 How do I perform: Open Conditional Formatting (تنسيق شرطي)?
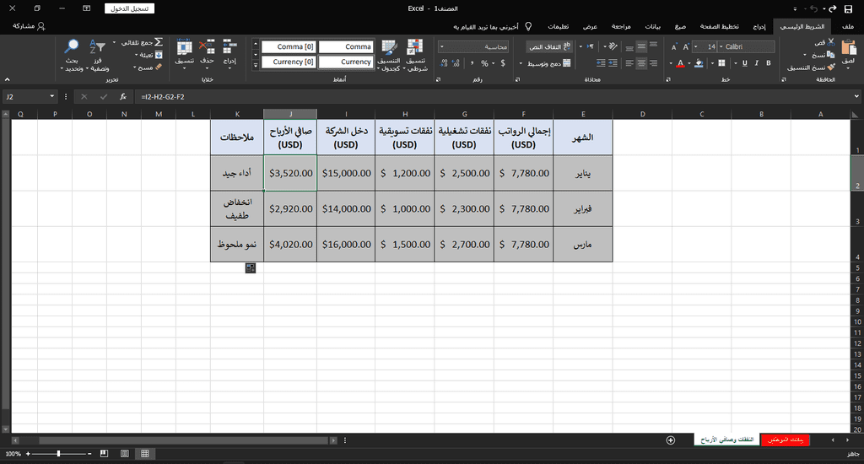coord(414,49)
